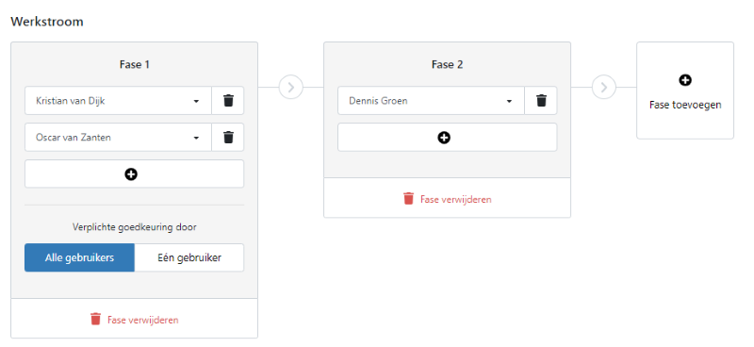Image resolution: width=754 pixels, height=347 pixels.
Task: Click red trash icon under Fase 2
Action: [408, 199]
